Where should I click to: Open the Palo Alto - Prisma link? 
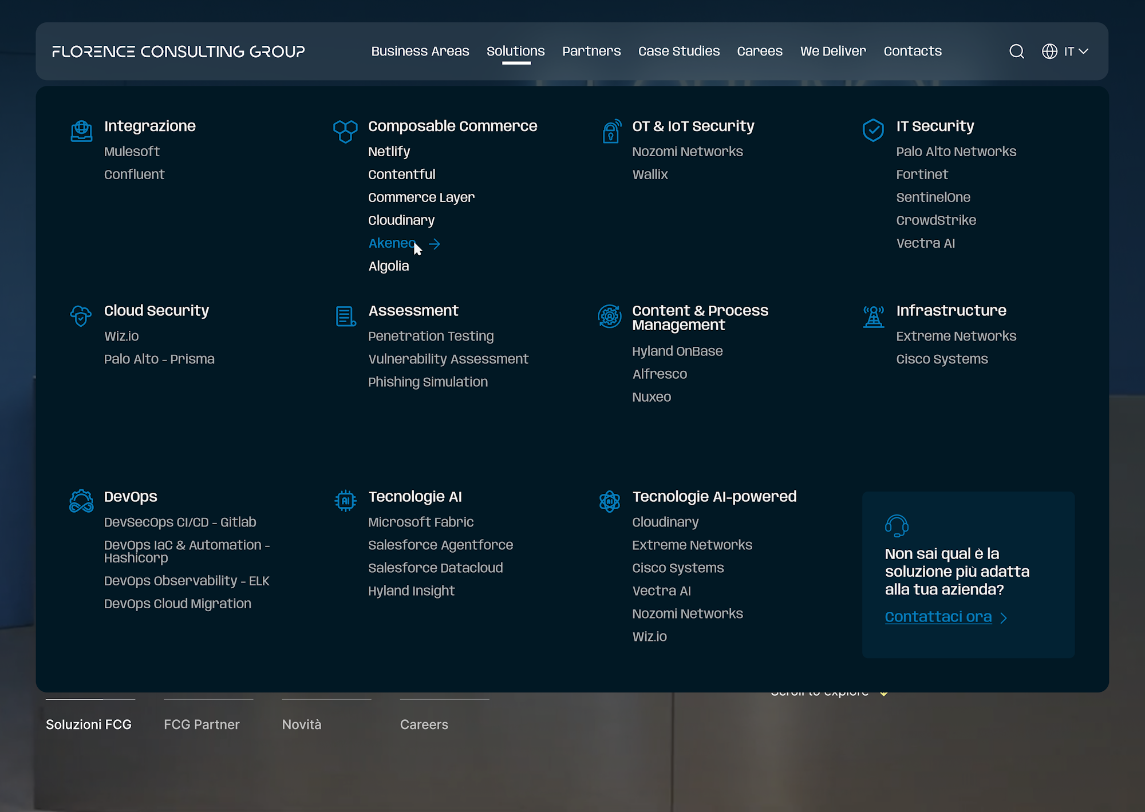tap(159, 359)
